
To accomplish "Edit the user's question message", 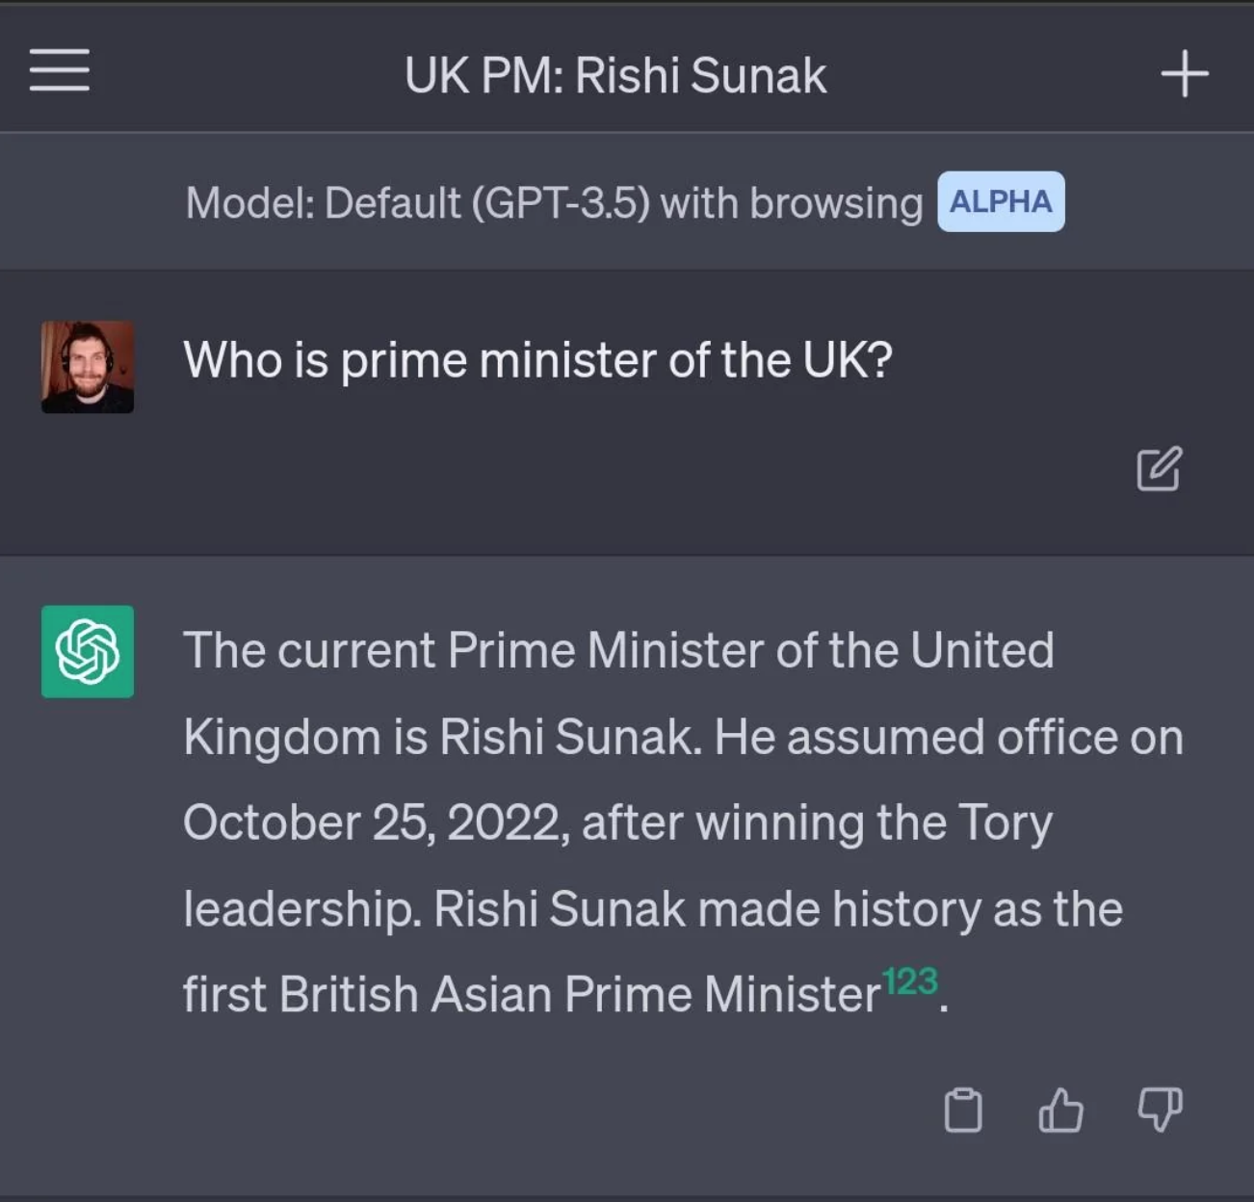I will click(x=1159, y=469).
